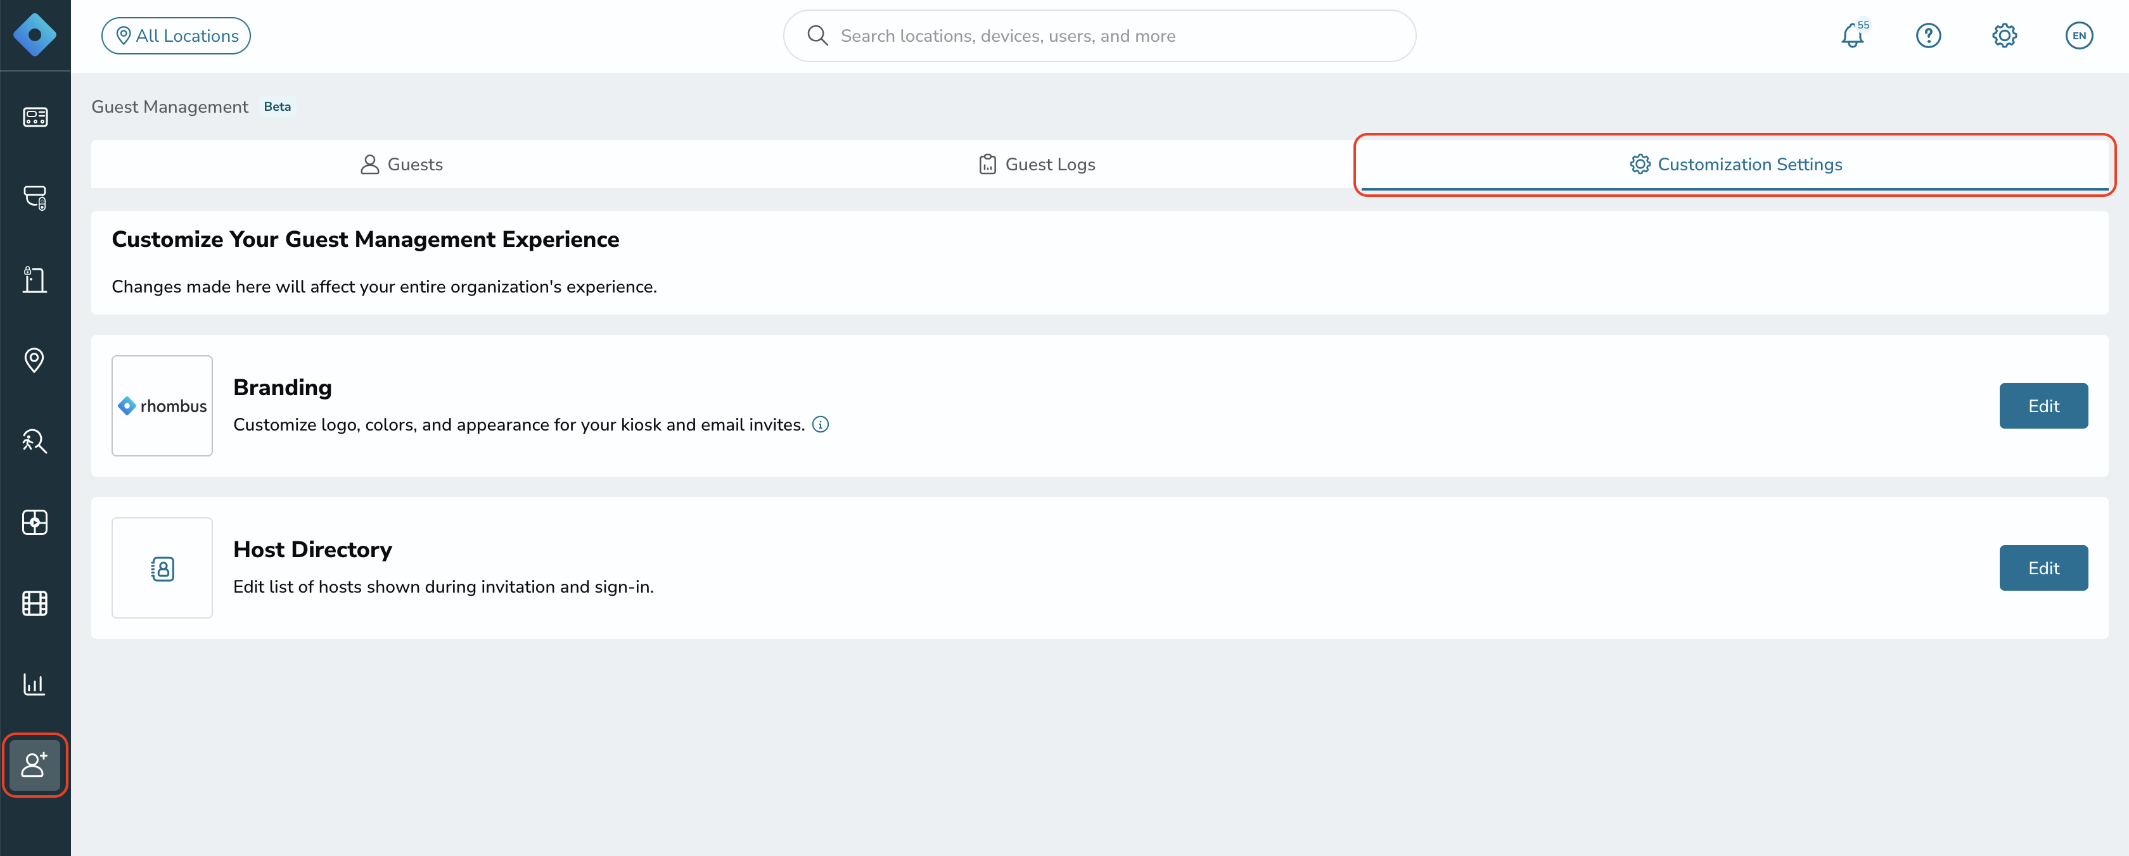Open the cameras dashboard sidebar icon
This screenshot has width=2129, height=856.
pos(35,117)
